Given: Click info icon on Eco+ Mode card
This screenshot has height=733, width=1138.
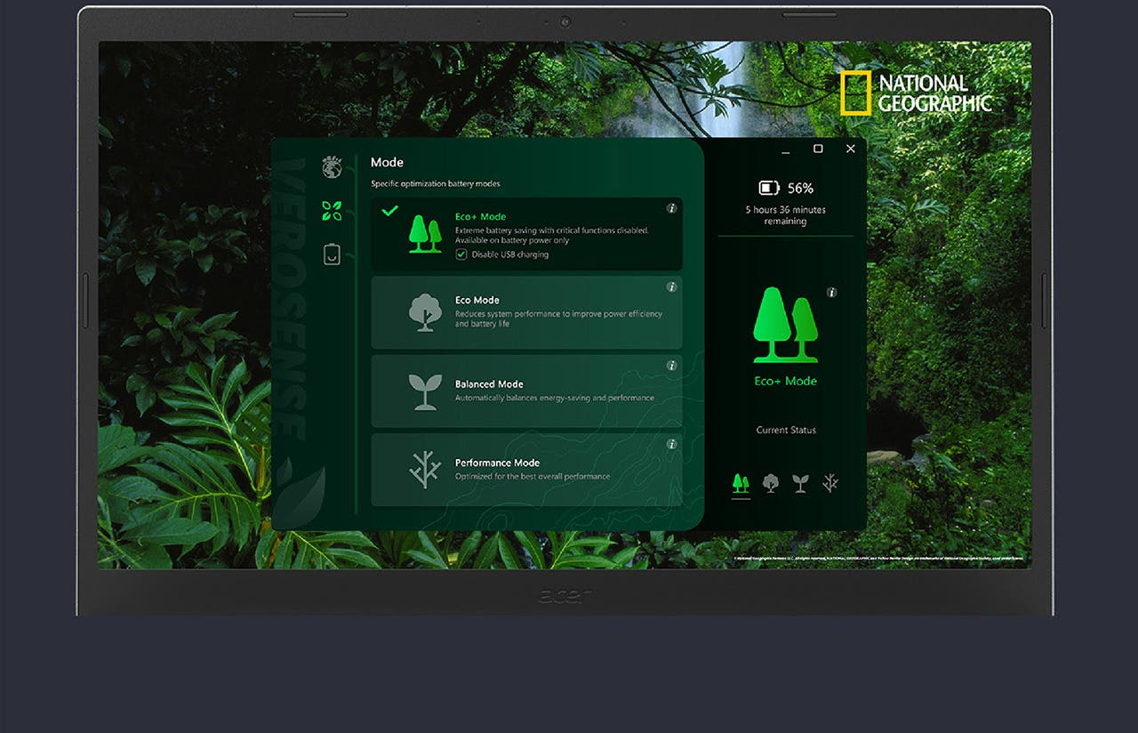Looking at the screenshot, I should coord(671,208).
